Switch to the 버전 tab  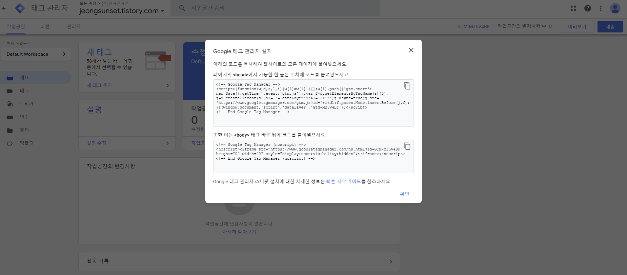click(45, 26)
